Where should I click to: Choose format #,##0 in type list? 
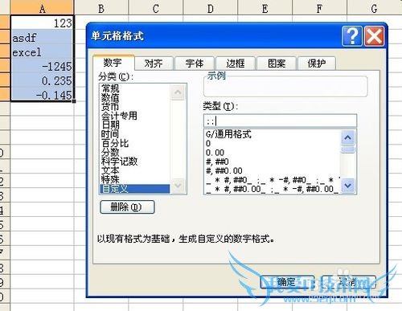(273, 162)
